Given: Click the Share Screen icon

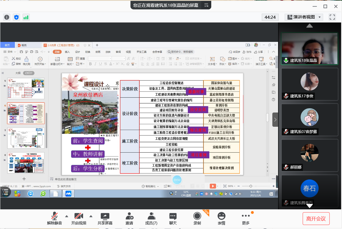Looking at the screenshot, I should (105, 218).
